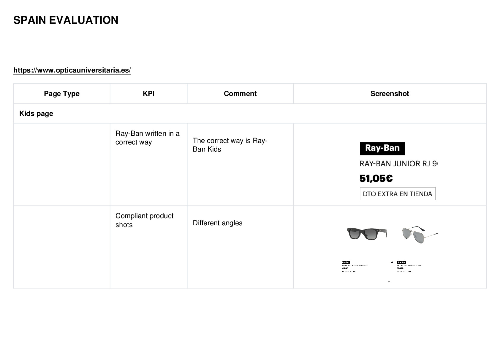
Task: Click the black dot between product listings
Action: tap(392, 262)
